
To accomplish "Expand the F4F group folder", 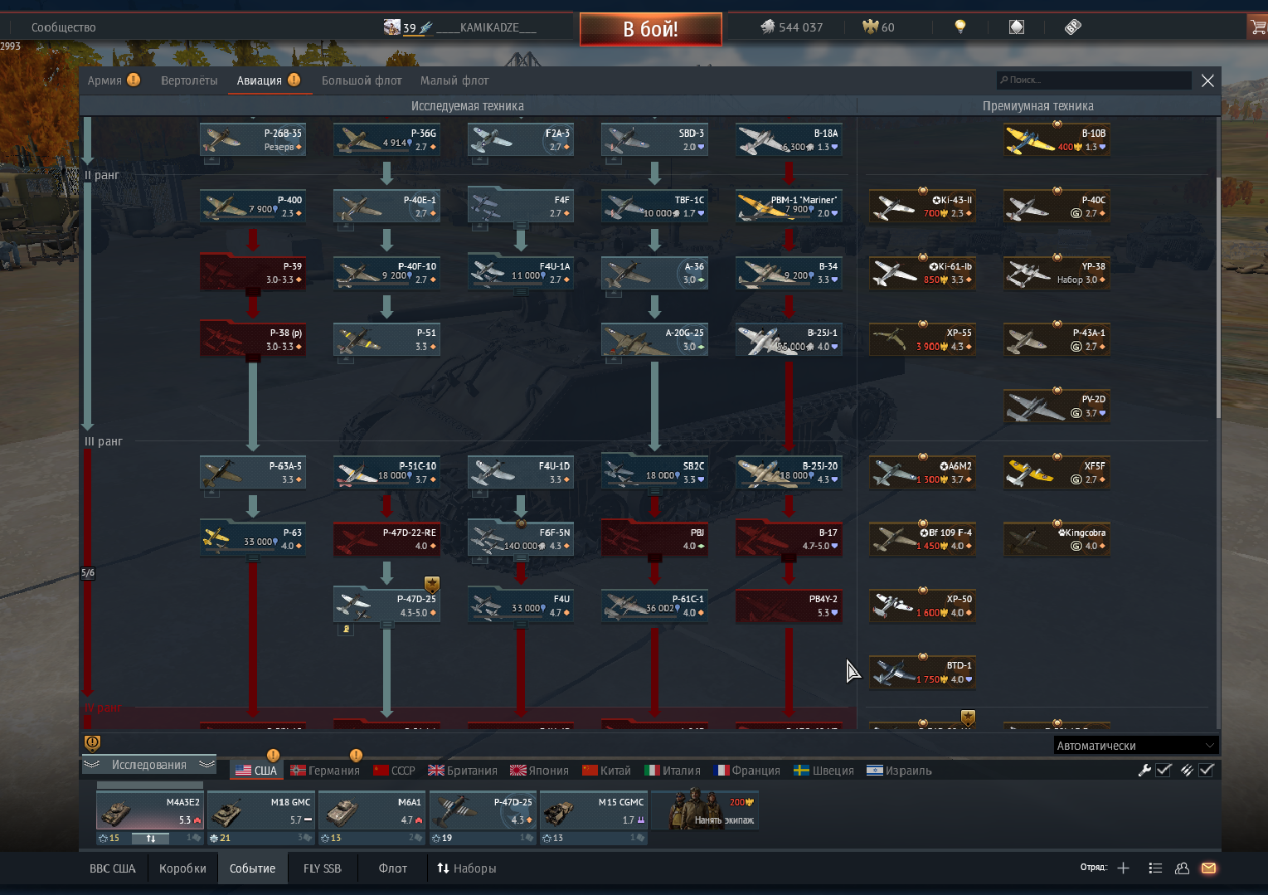I will coord(521,225).
